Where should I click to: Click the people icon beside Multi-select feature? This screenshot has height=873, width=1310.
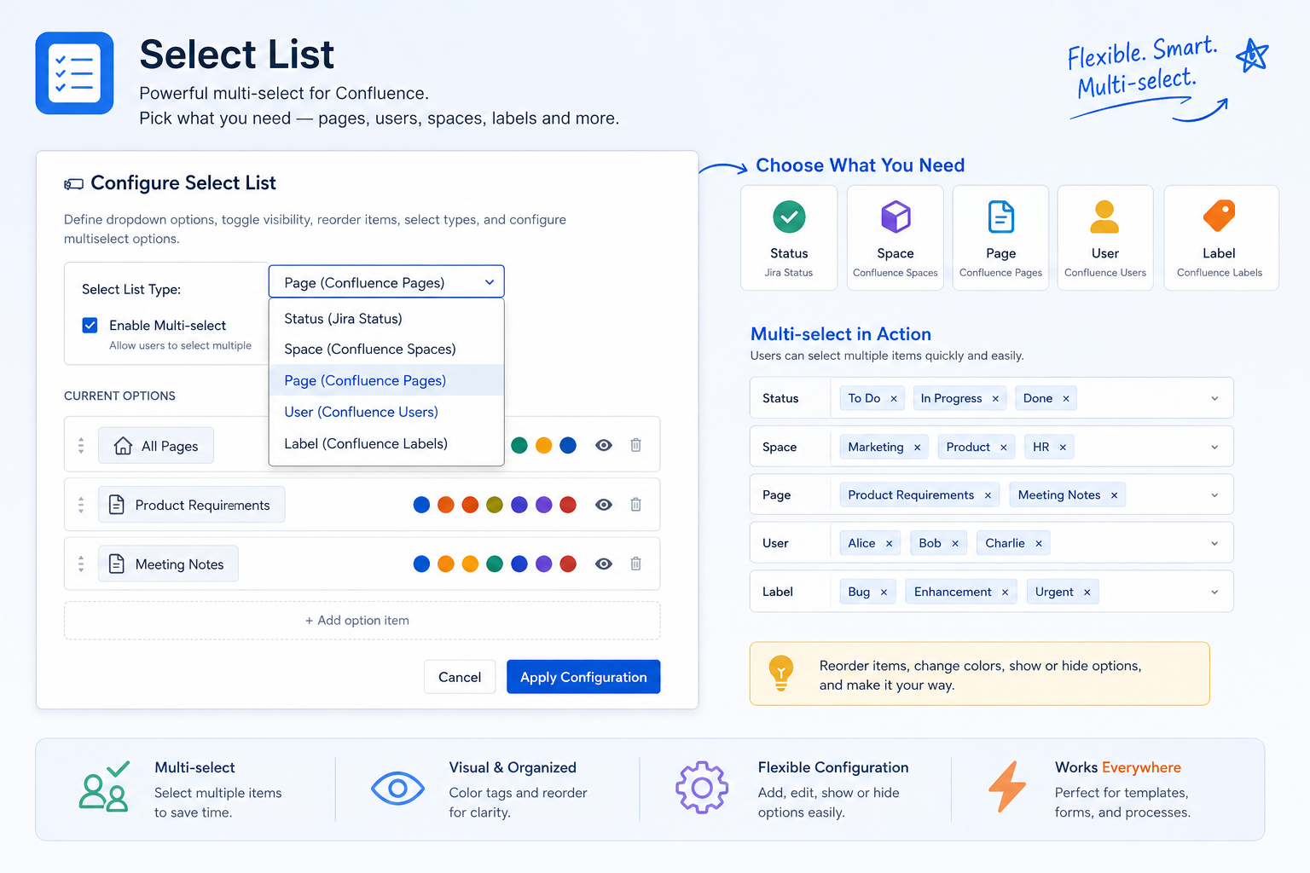[x=104, y=786]
